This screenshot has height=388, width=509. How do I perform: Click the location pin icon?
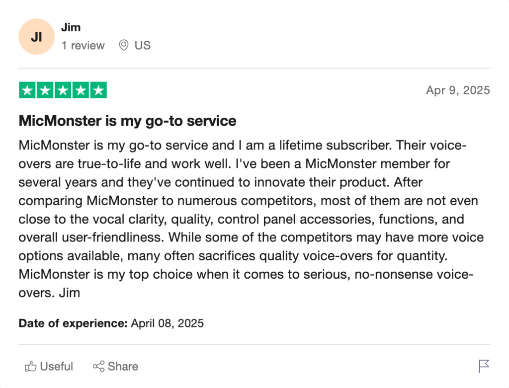tap(124, 46)
